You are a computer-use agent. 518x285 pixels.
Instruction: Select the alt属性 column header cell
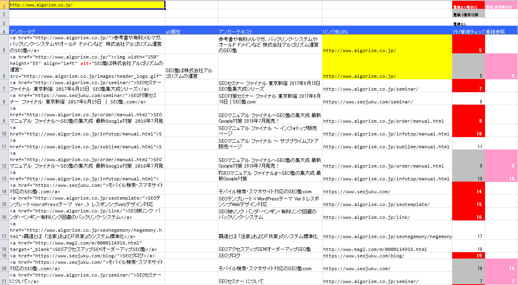coord(191,30)
